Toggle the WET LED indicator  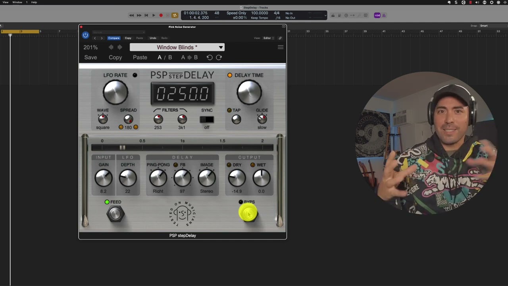[253, 165]
